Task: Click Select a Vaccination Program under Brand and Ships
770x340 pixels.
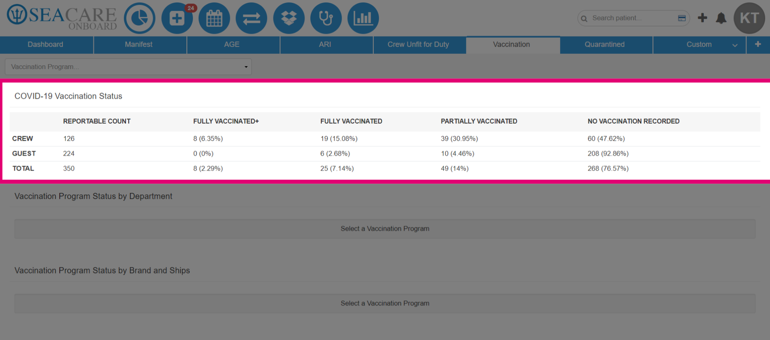Action: tap(385, 304)
